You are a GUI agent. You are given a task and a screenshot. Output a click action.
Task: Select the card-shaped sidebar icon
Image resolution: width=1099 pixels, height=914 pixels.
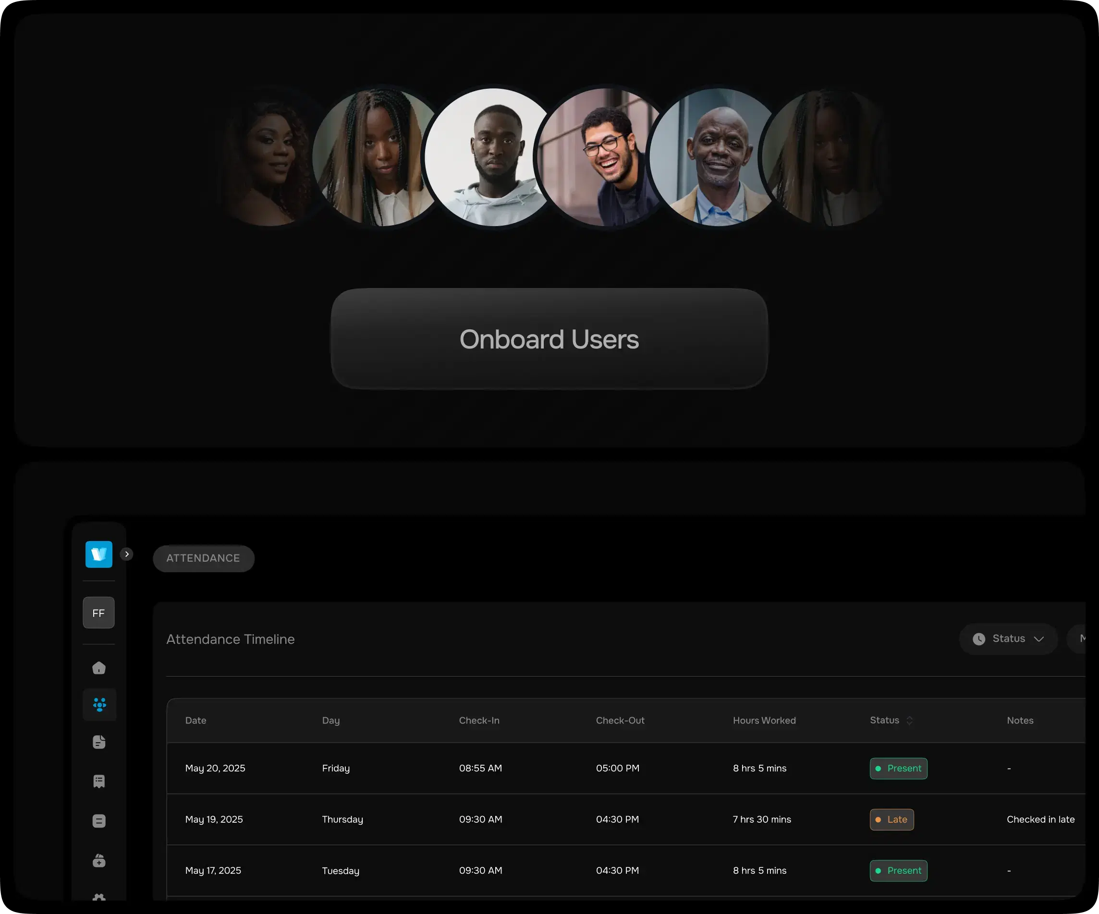point(99,820)
